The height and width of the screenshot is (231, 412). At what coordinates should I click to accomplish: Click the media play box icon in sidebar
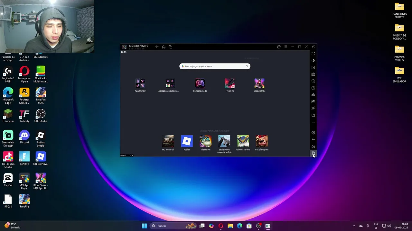point(313,67)
